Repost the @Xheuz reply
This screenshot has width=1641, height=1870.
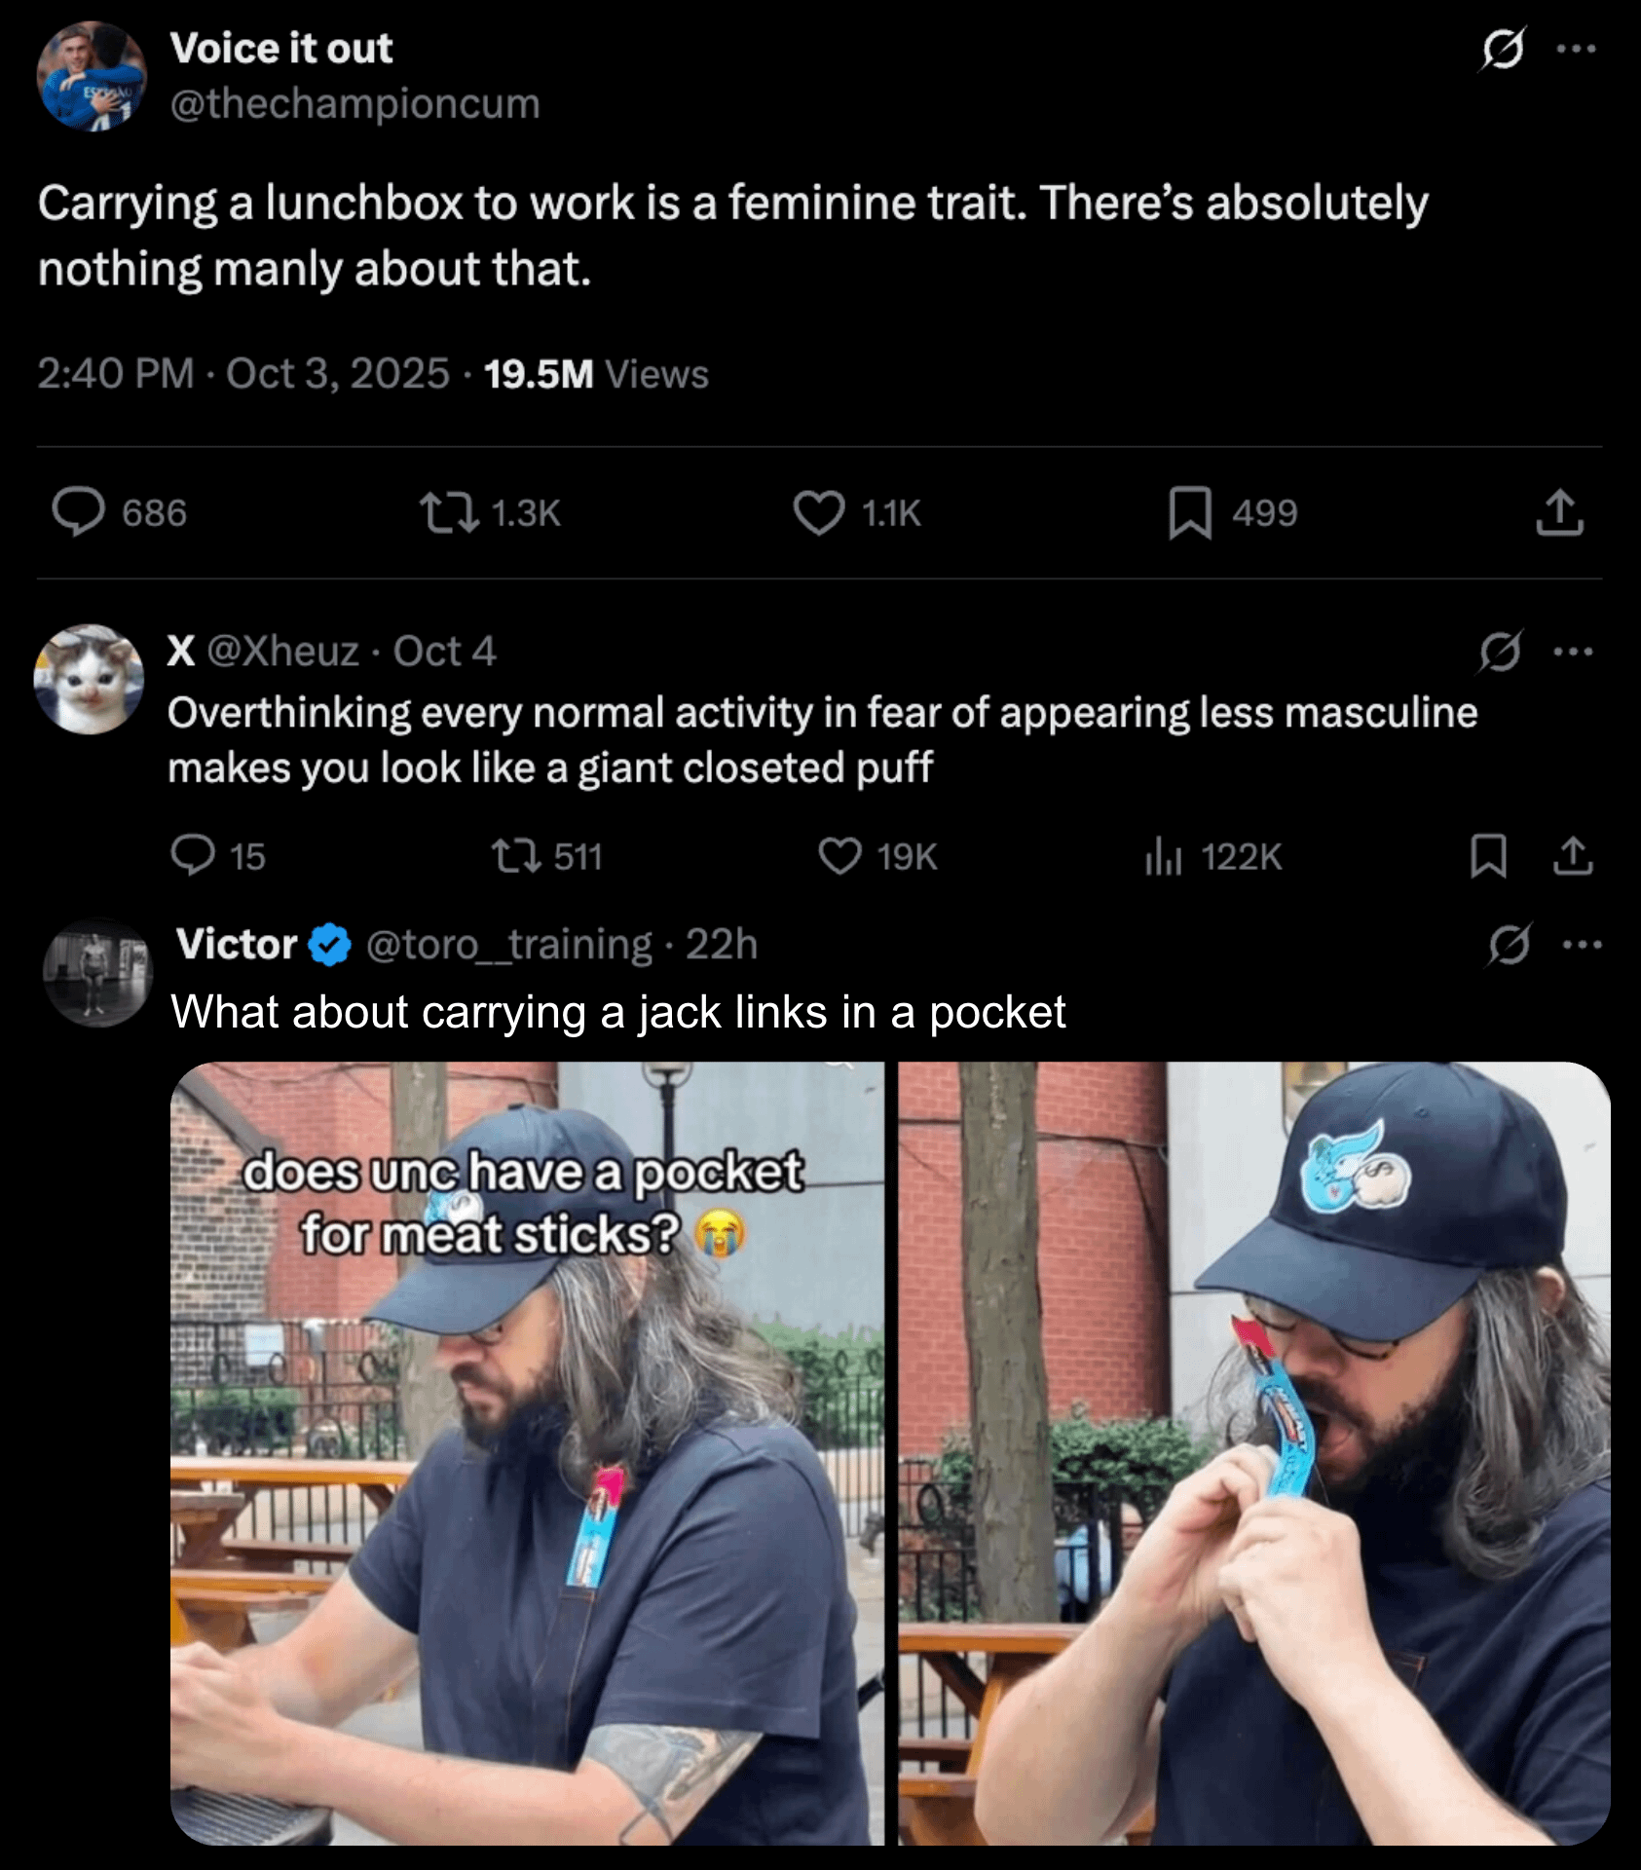click(x=515, y=856)
